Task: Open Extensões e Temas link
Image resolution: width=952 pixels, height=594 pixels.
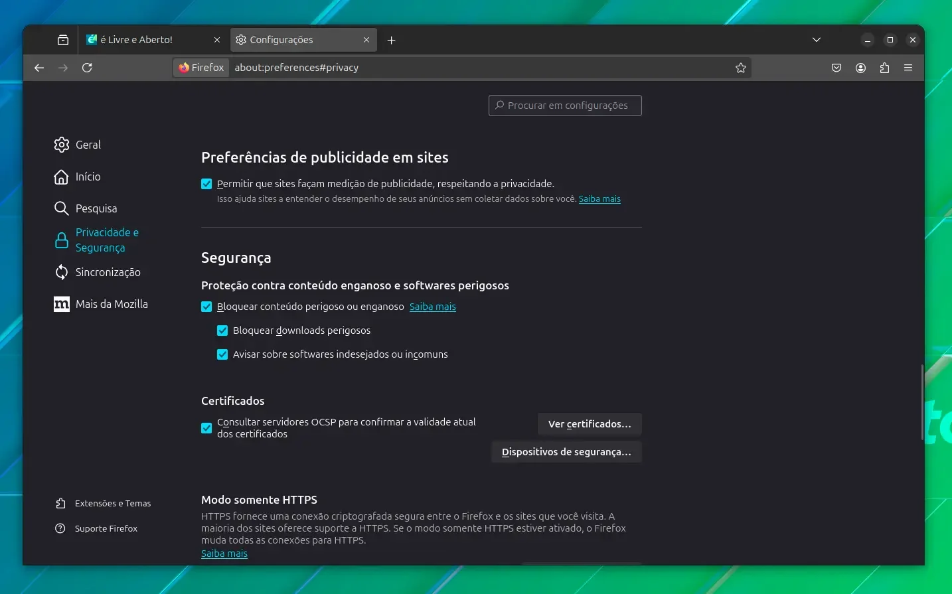Action: click(104, 504)
